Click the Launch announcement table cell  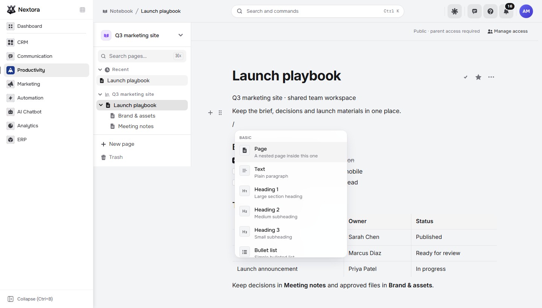point(288,269)
